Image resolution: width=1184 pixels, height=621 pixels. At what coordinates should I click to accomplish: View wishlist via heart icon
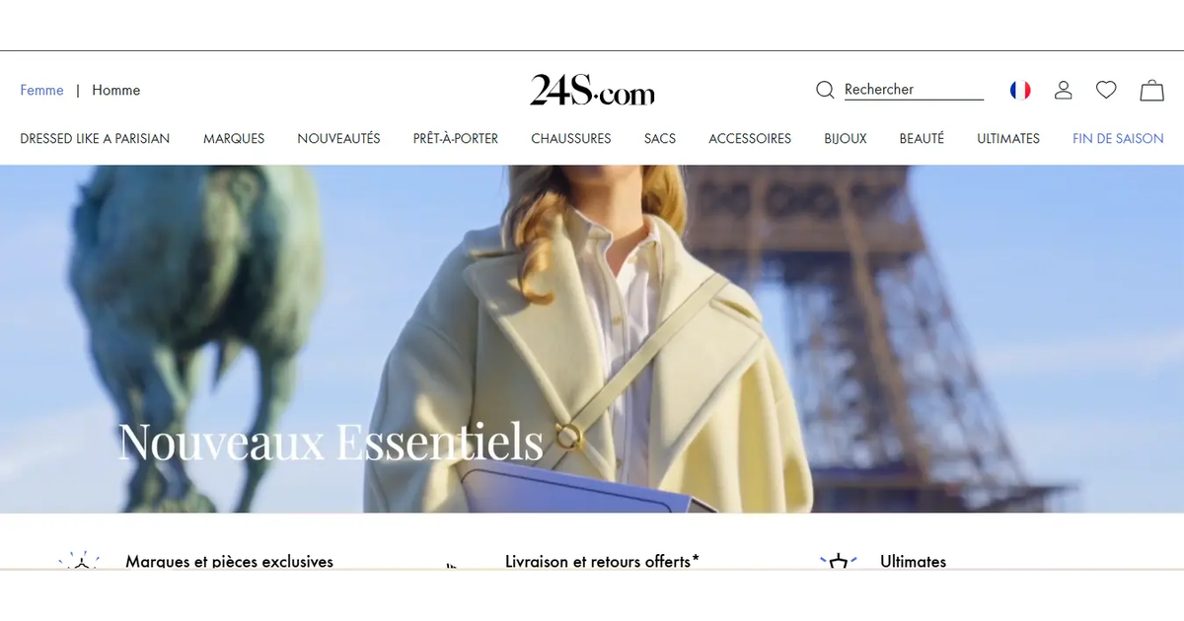click(x=1106, y=90)
